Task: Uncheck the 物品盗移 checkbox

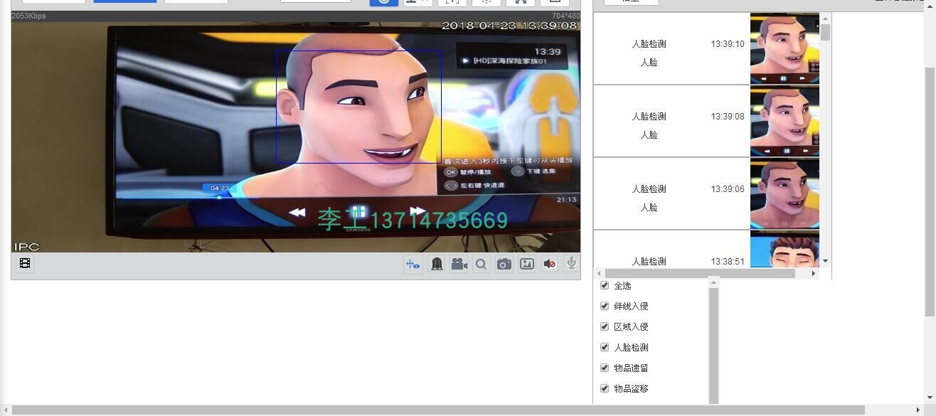Action: tap(605, 388)
